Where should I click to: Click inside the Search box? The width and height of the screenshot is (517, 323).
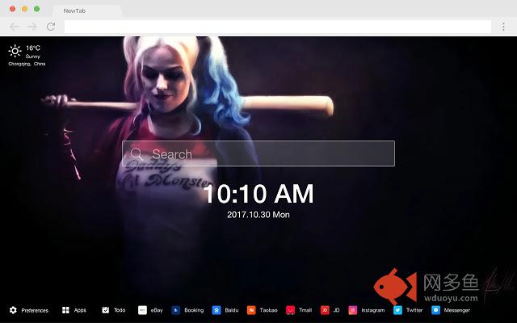tap(267, 153)
